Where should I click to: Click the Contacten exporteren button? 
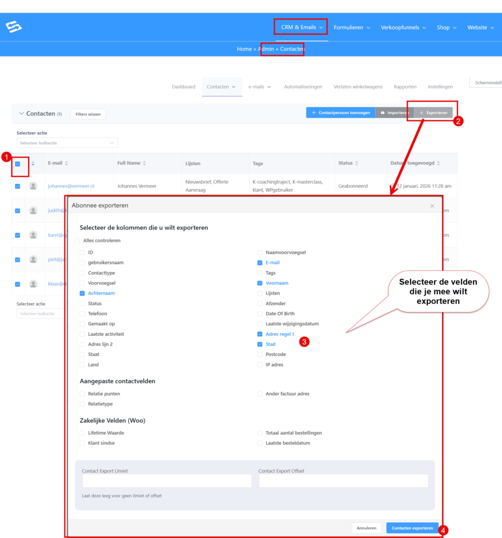point(412,528)
